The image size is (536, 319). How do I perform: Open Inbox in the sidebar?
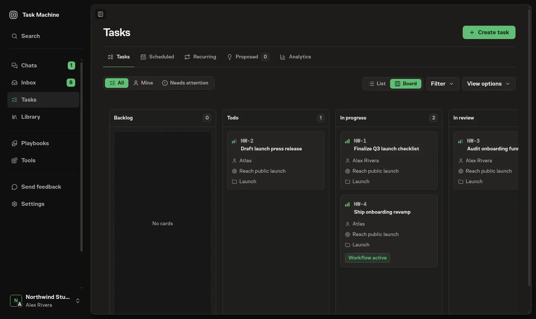tap(43, 83)
